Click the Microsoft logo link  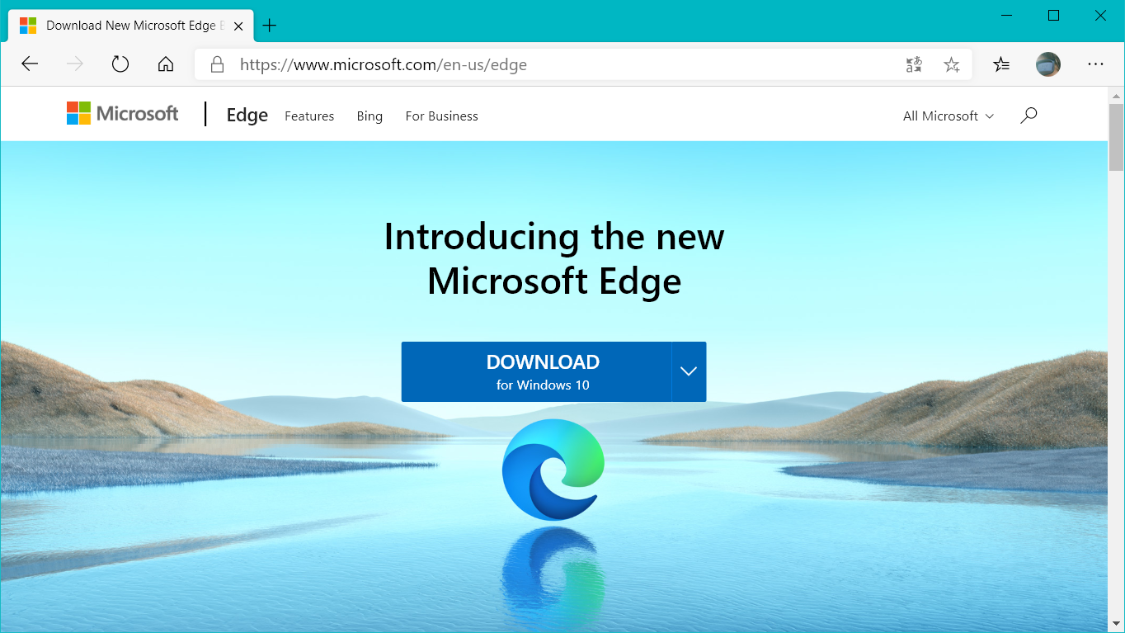pyautogui.click(x=122, y=113)
